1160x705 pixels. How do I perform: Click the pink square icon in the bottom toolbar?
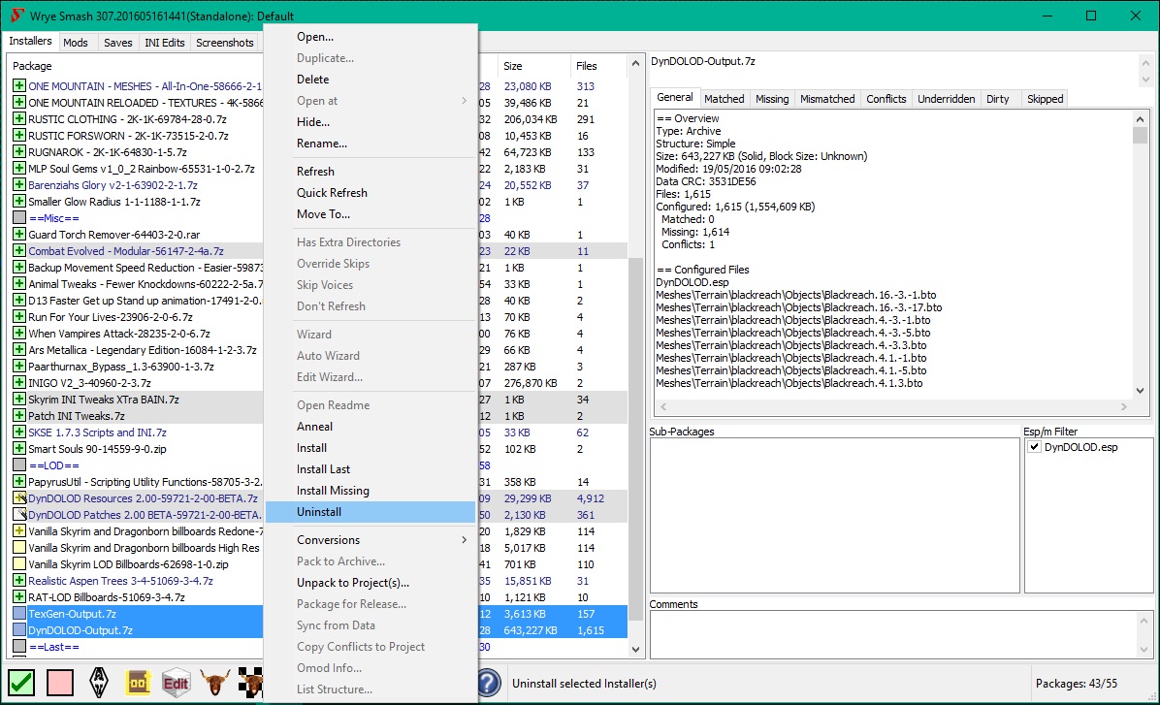pos(60,683)
